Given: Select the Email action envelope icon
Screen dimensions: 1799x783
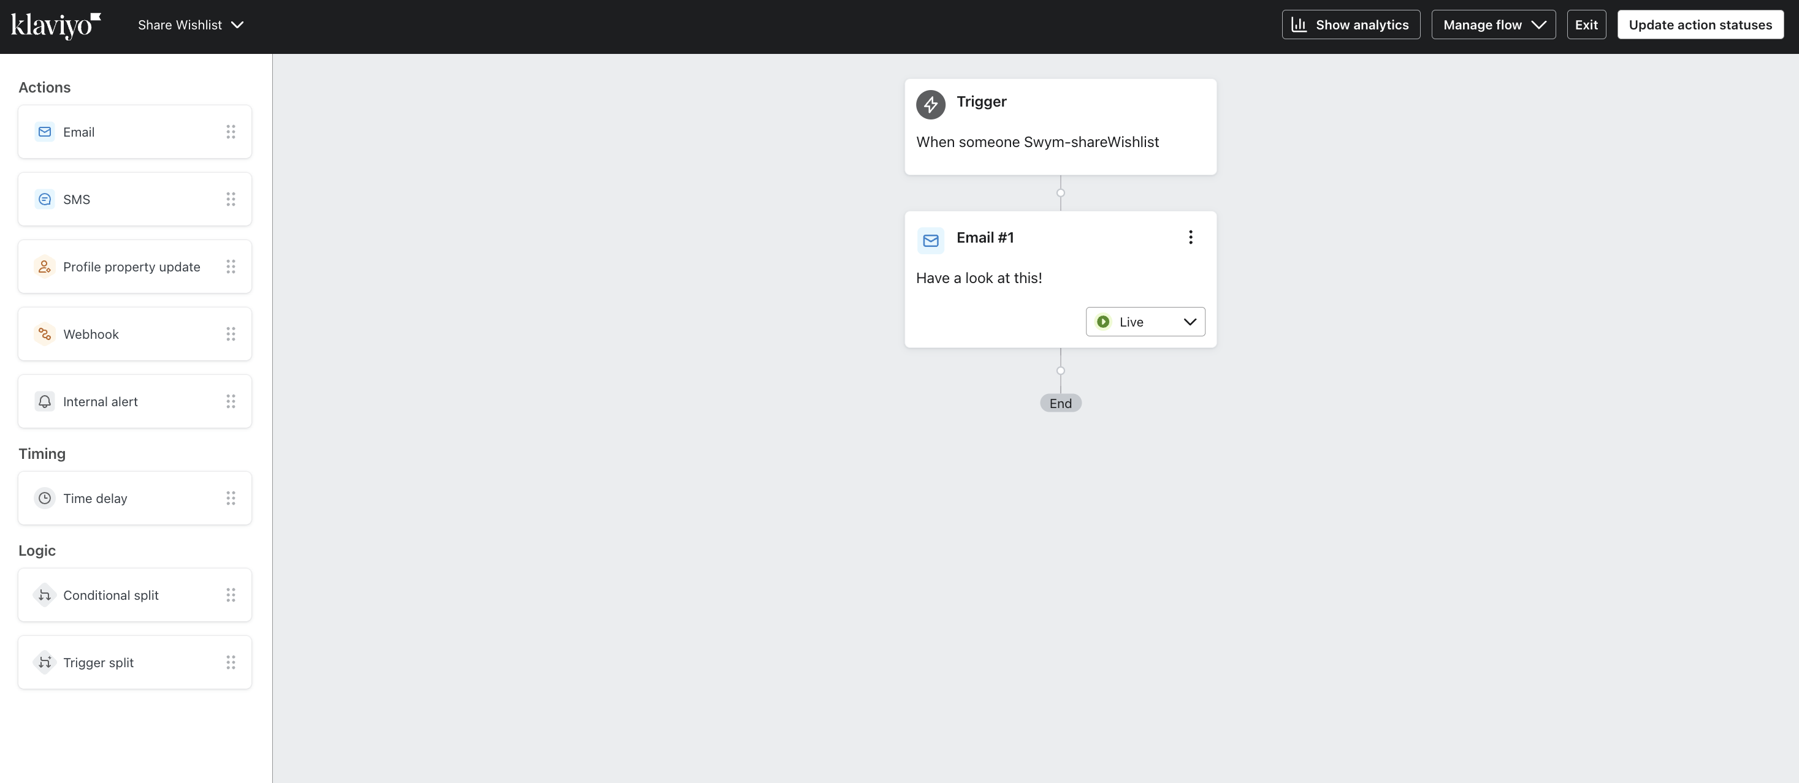Looking at the screenshot, I should pos(45,132).
